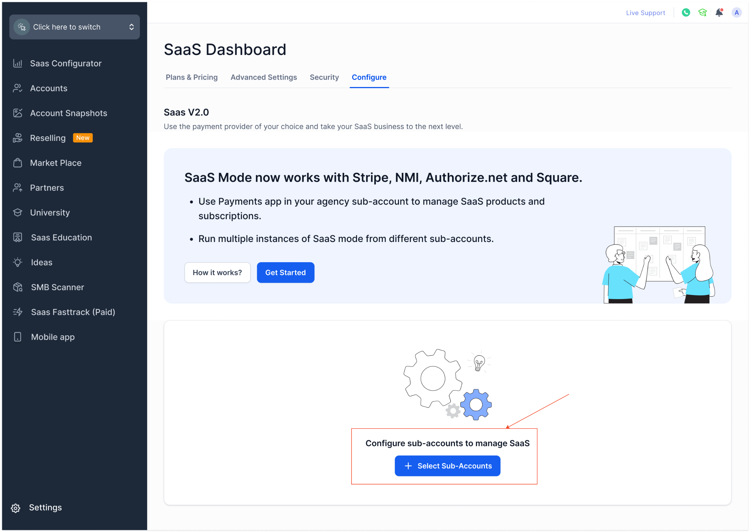Click the green phone icon in header
Image resolution: width=750 pixels, height=532 pixels.
coord(686,12)
